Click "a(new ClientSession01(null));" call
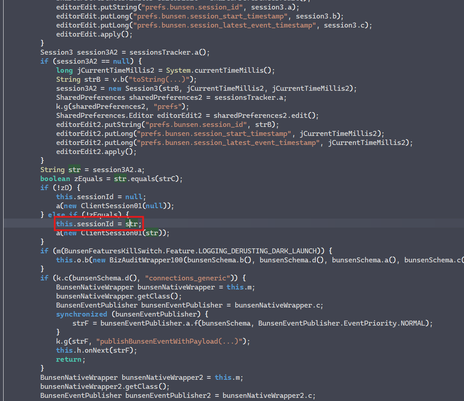 pos(115,206)
